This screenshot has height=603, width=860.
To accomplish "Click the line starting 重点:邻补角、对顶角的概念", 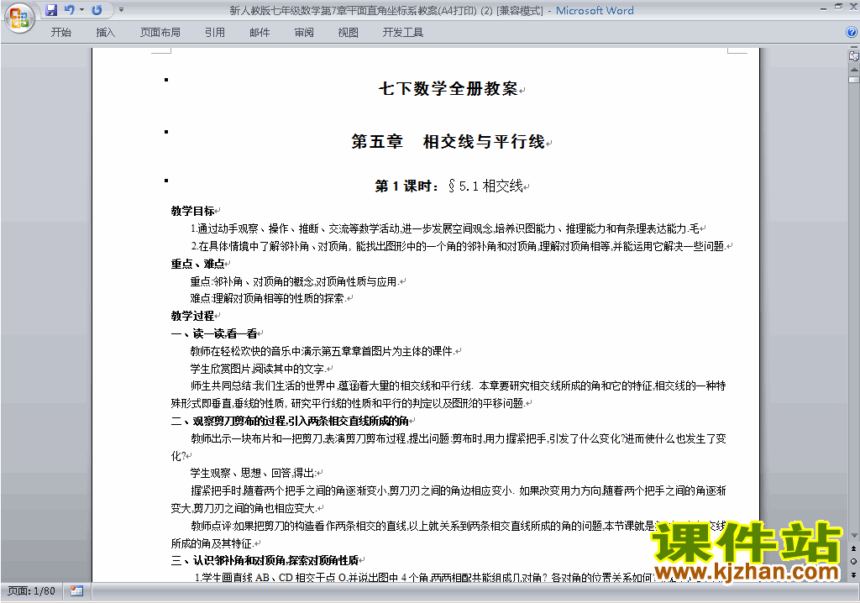I will pos(293,281).
